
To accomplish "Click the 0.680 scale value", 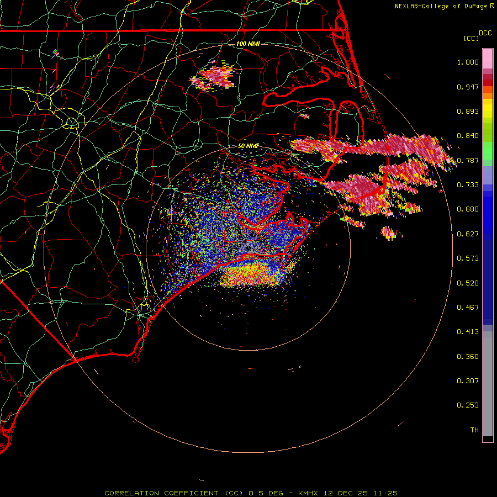I will pyautogui.click(x=468, y=209).
